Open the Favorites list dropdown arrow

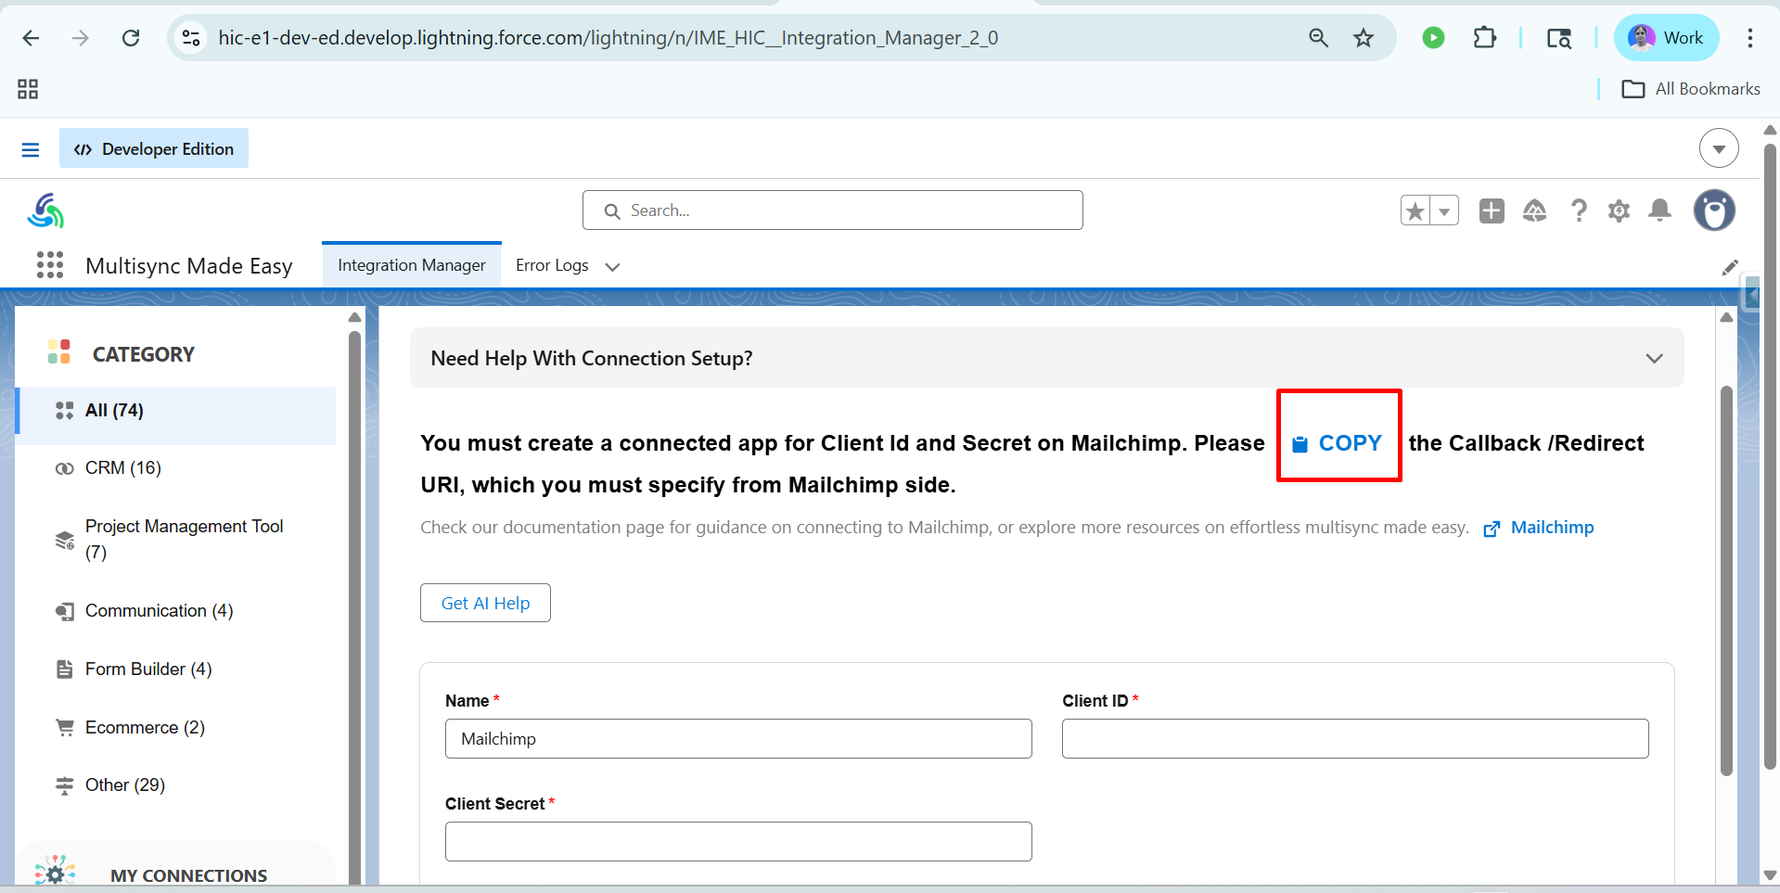coord(1444,210)
